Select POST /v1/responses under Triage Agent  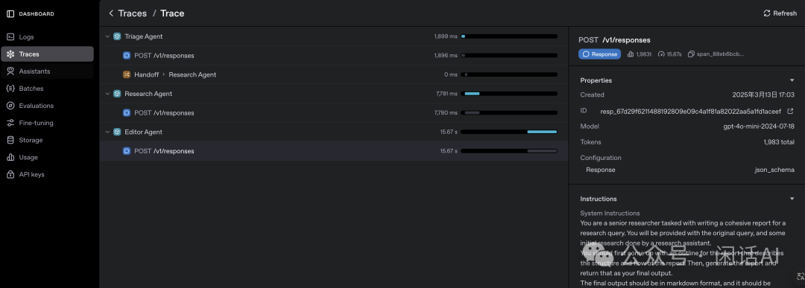point(334,55)
